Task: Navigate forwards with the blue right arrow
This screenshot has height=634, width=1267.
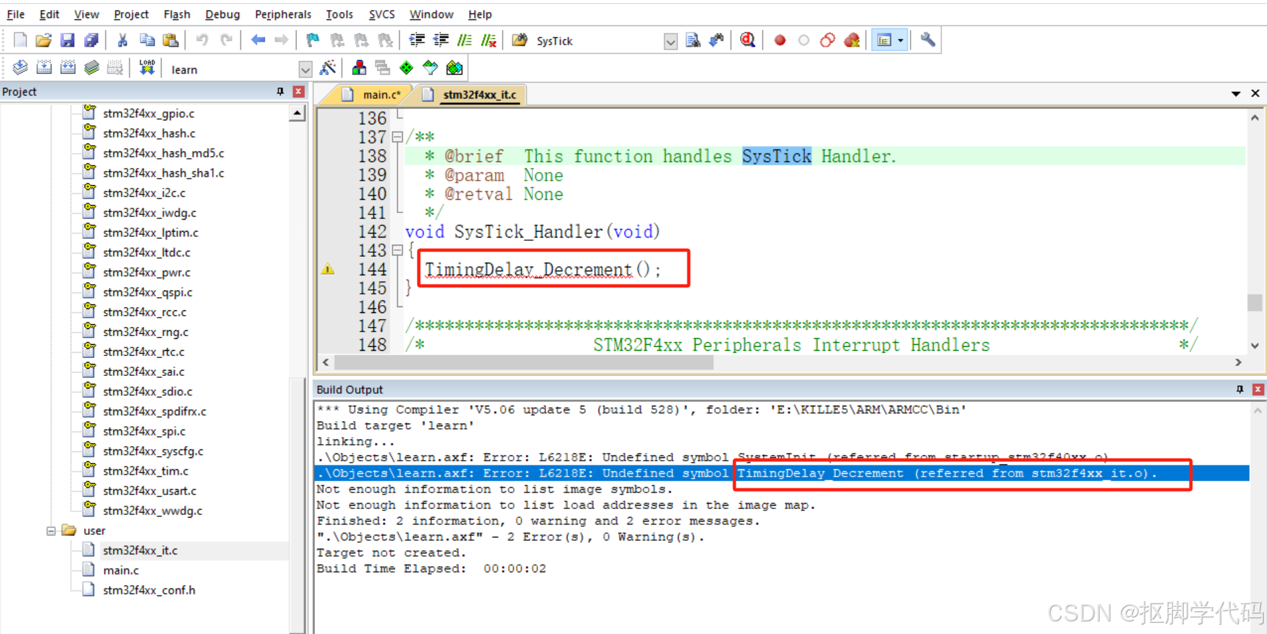Action: click(x=281, y=40)
